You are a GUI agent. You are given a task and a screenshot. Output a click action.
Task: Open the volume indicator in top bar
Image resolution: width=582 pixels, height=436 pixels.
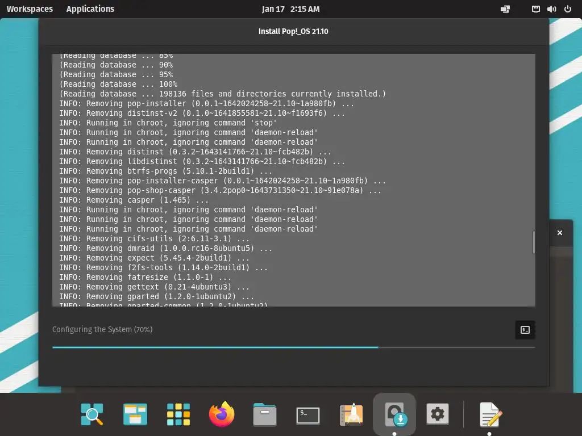(x=551, y=9)
